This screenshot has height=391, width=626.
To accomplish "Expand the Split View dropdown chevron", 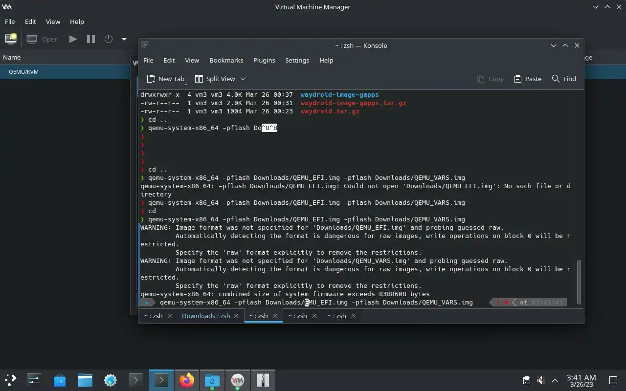I will pos(243,79).
